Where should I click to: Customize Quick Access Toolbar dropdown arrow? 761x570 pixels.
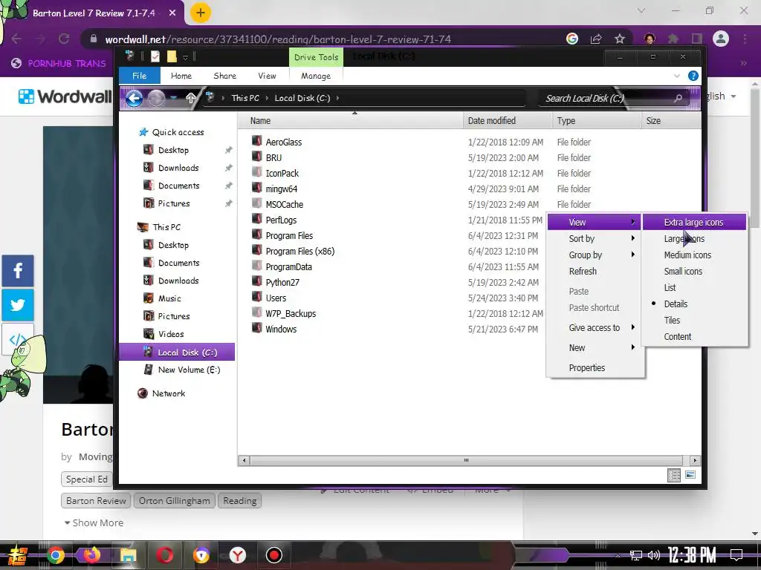(185, 57)
